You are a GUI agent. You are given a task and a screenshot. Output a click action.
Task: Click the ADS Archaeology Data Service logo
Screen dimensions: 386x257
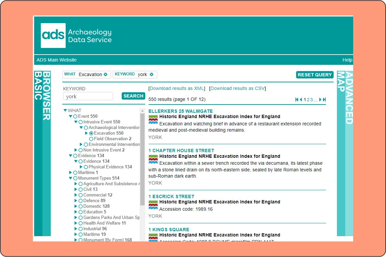(x=76, y=35)
